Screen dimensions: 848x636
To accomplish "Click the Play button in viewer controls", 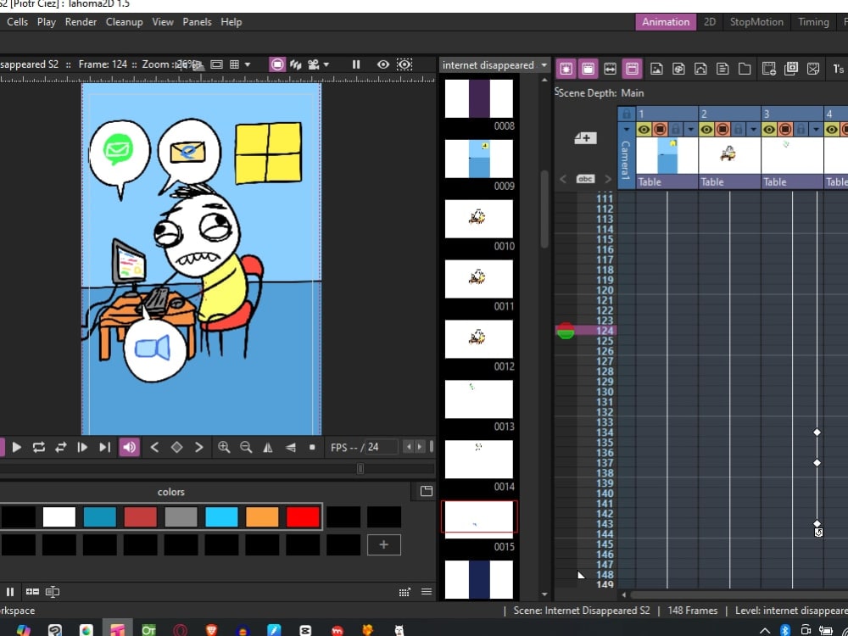I will click(17, 447).
